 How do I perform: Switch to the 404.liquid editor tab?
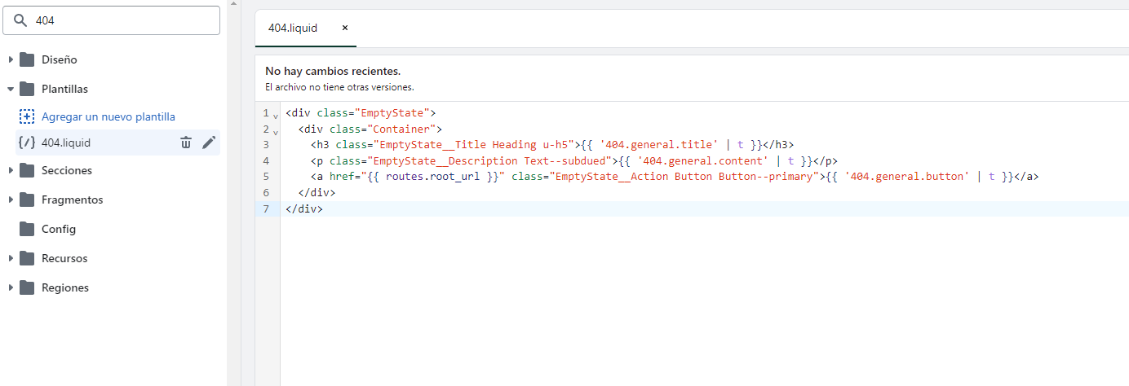[293, 28]
